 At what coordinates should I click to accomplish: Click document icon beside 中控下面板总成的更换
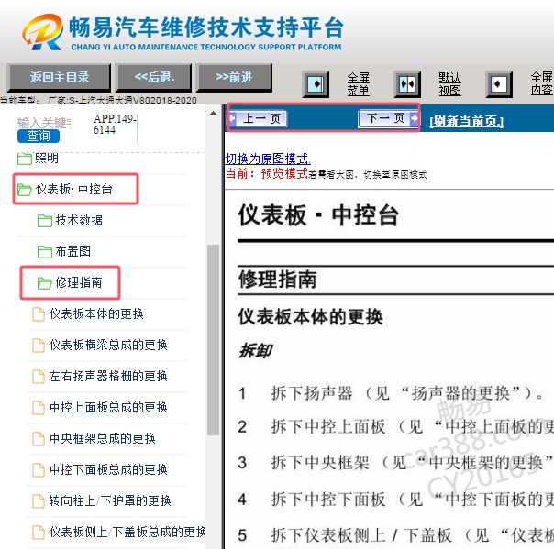pos(39,470)
